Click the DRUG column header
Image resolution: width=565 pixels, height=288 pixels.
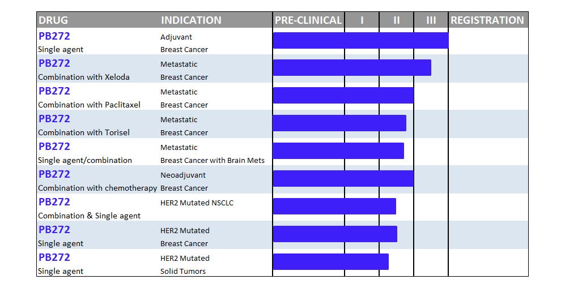[53, 20]
